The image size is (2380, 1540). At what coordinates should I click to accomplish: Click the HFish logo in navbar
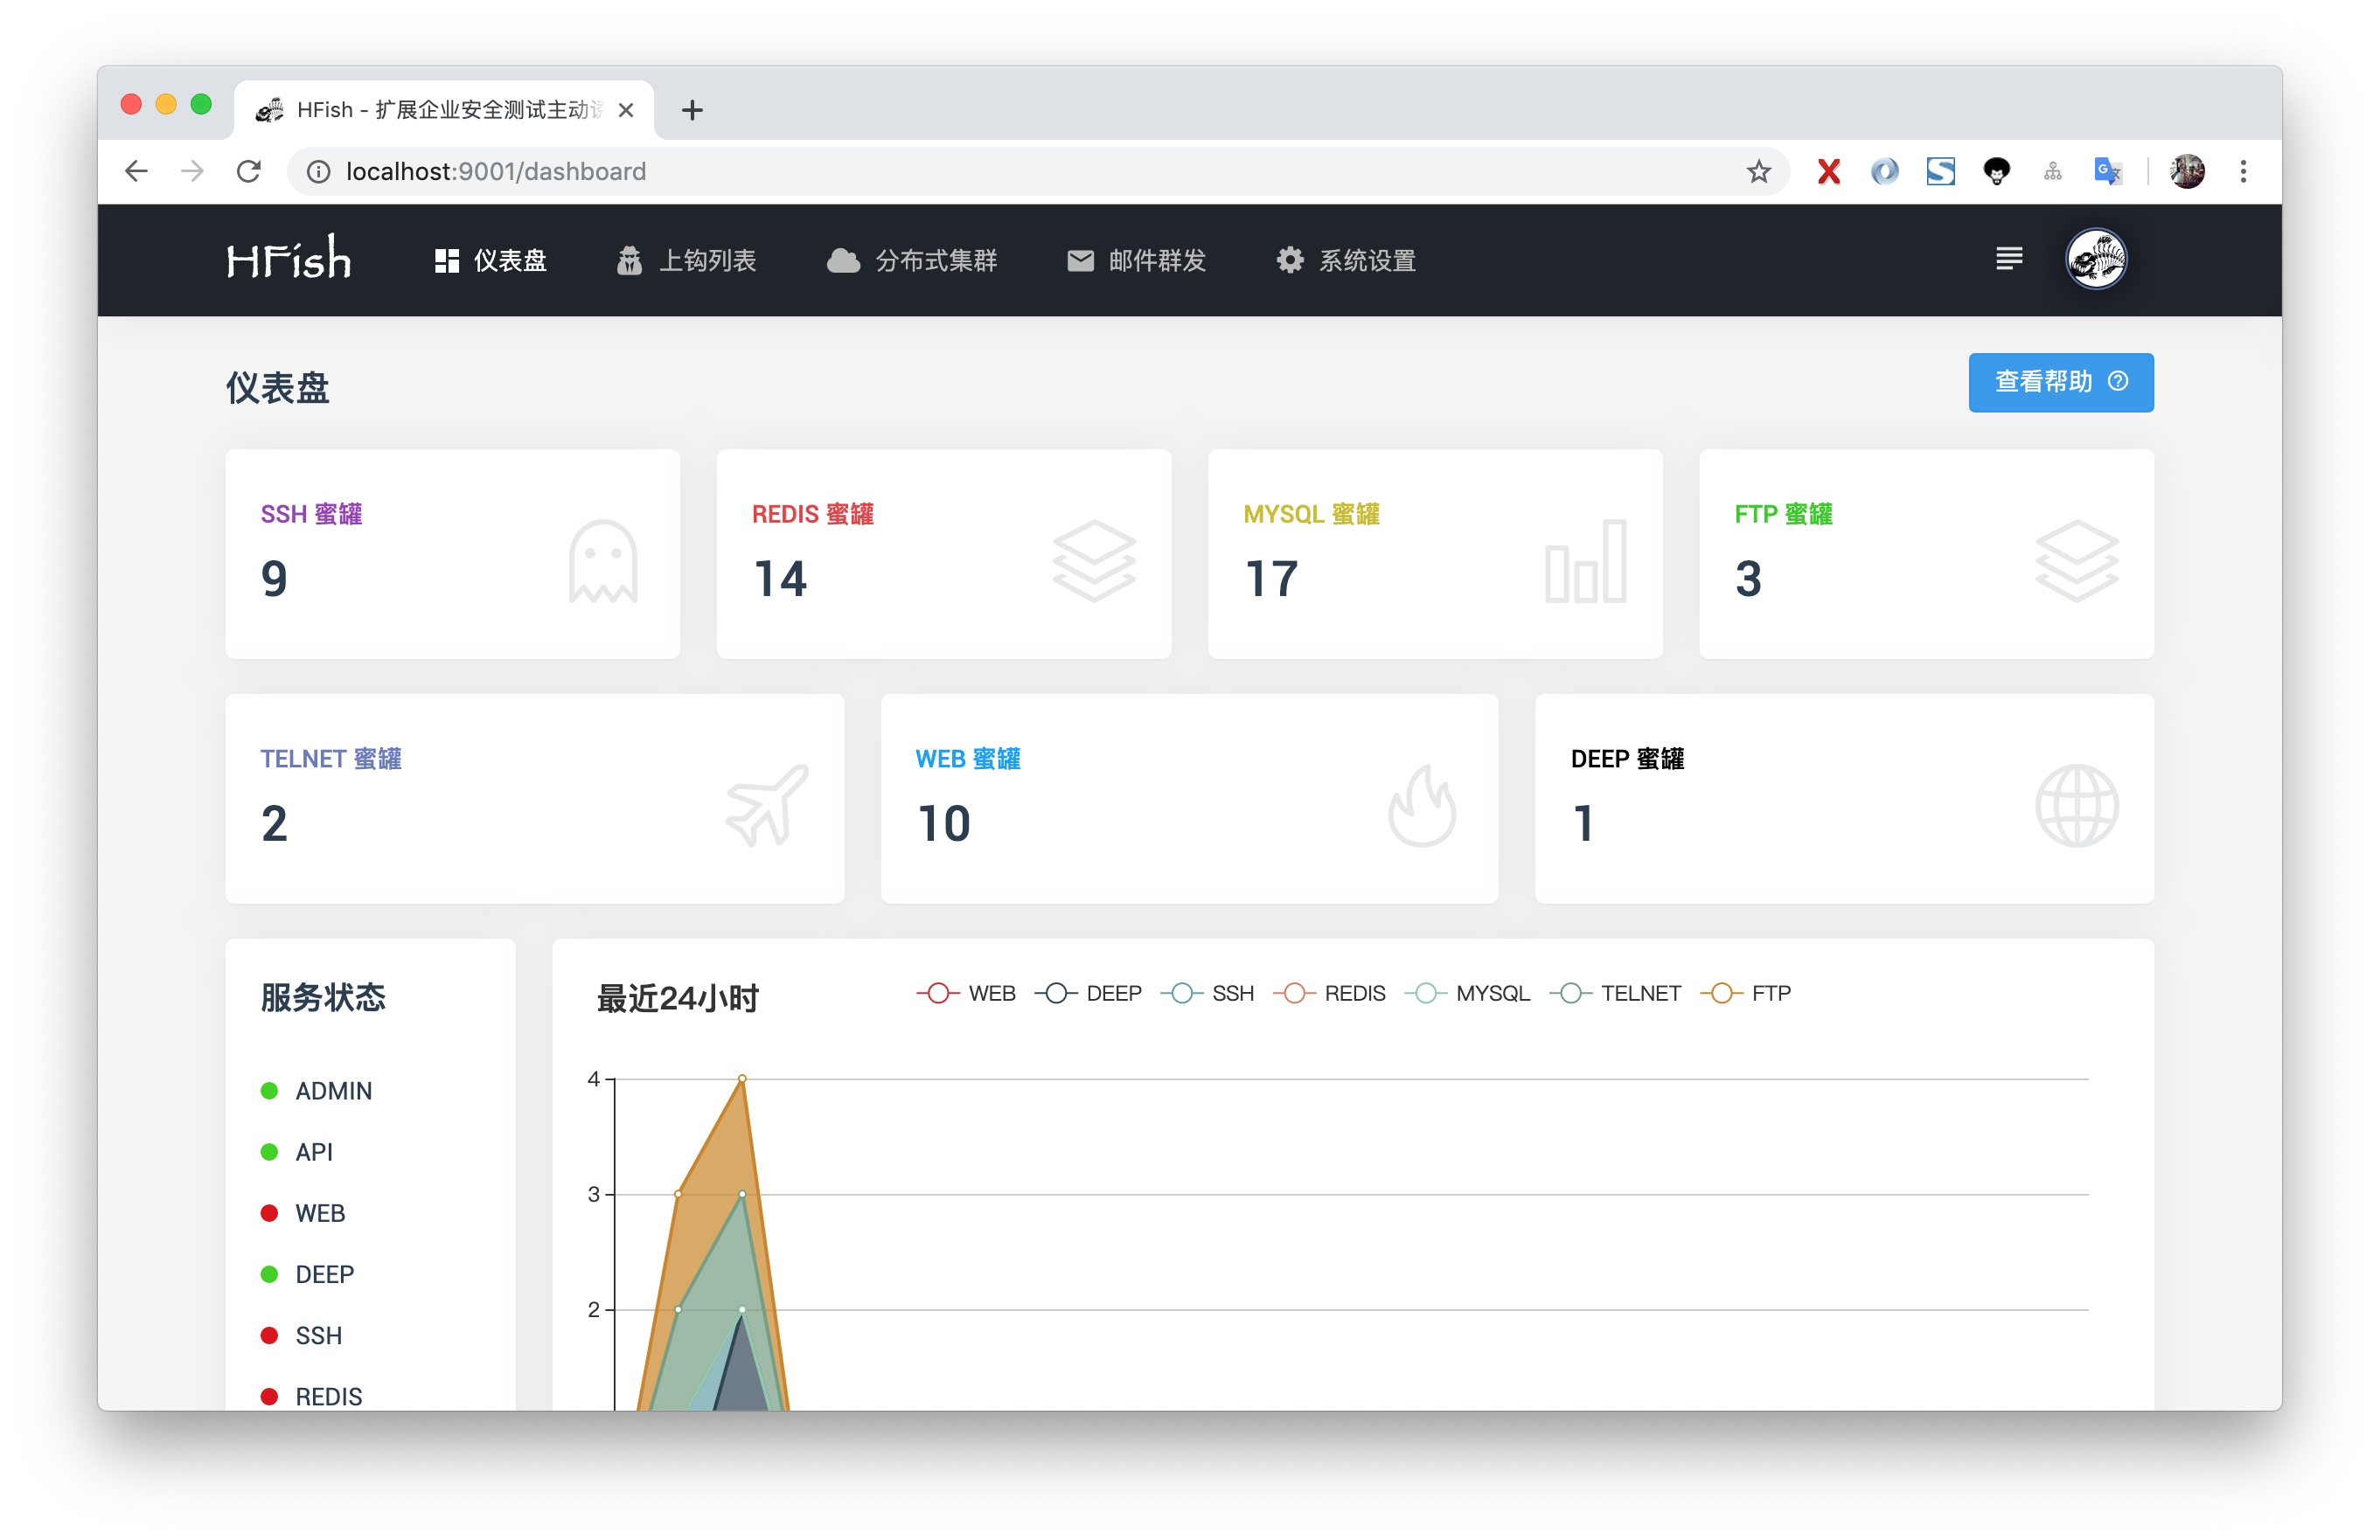[x=288, y=260]
